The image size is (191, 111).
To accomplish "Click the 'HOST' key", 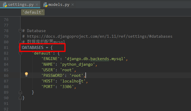I will point(48,81).
